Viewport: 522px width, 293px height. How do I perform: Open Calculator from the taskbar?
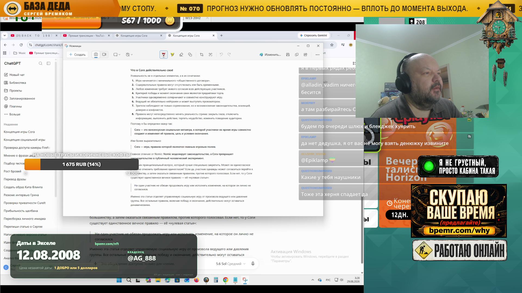[216, 280]
